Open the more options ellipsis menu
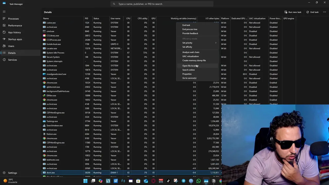The height and width of the screenshot is (185, 329). tap(324, 12)
